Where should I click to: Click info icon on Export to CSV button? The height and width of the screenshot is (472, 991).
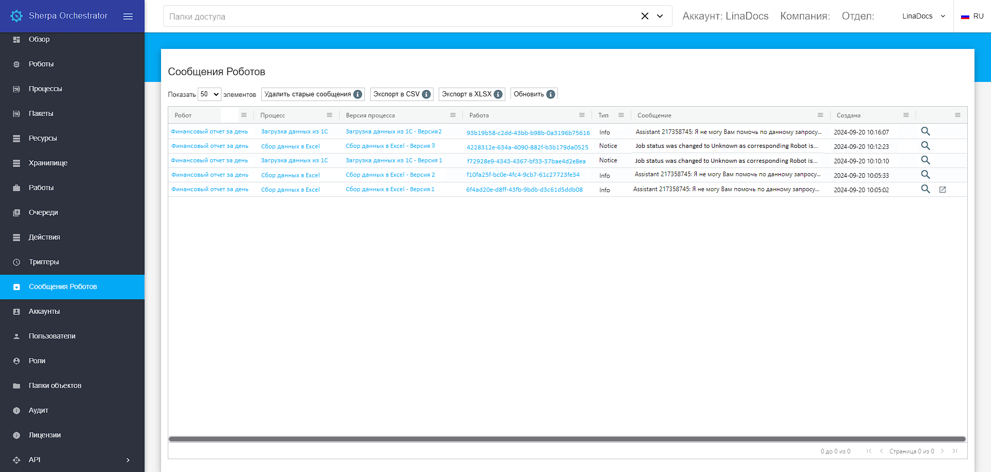(x=426, y=94)
